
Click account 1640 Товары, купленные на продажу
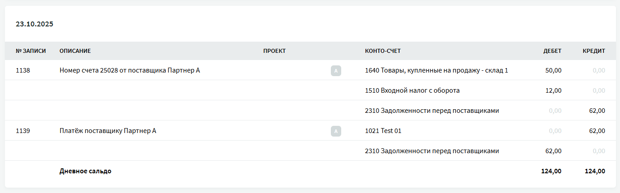(x=436, y=70)
